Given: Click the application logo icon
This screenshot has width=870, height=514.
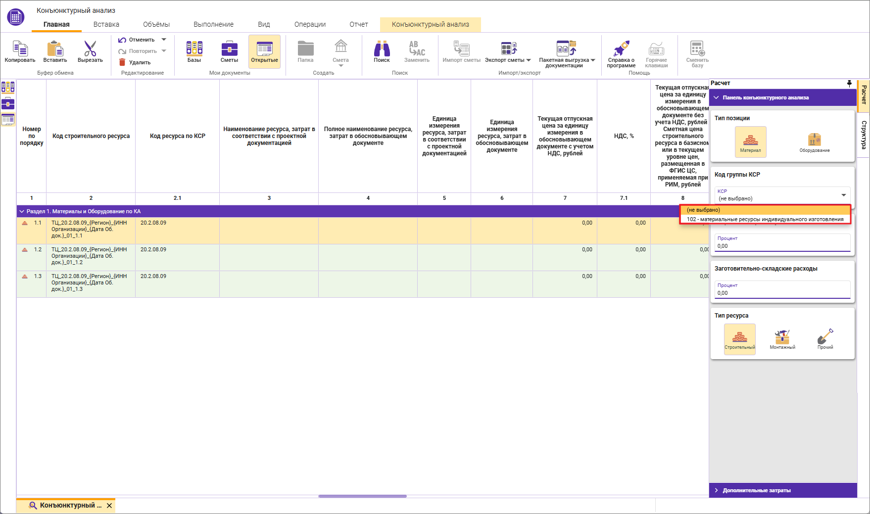Looking at the screenshot, I should (x=16, y=17).
